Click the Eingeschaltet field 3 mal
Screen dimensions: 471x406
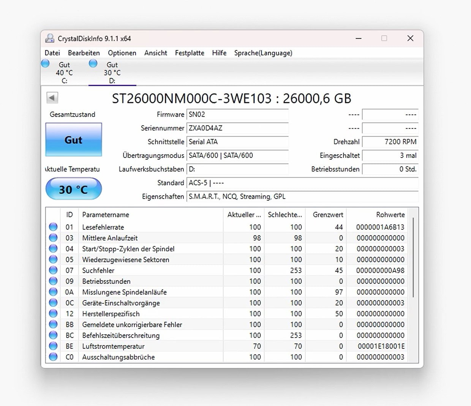coord(390,155)
